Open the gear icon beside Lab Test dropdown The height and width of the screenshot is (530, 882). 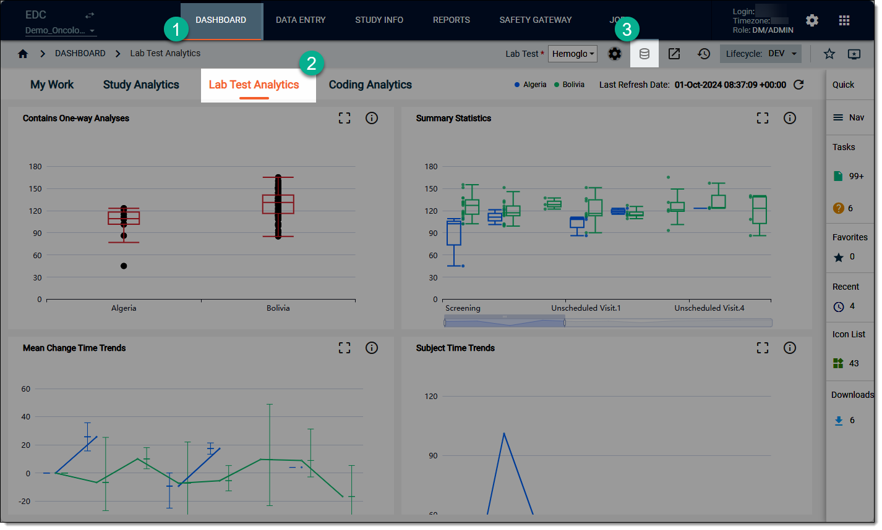point(614,54)
